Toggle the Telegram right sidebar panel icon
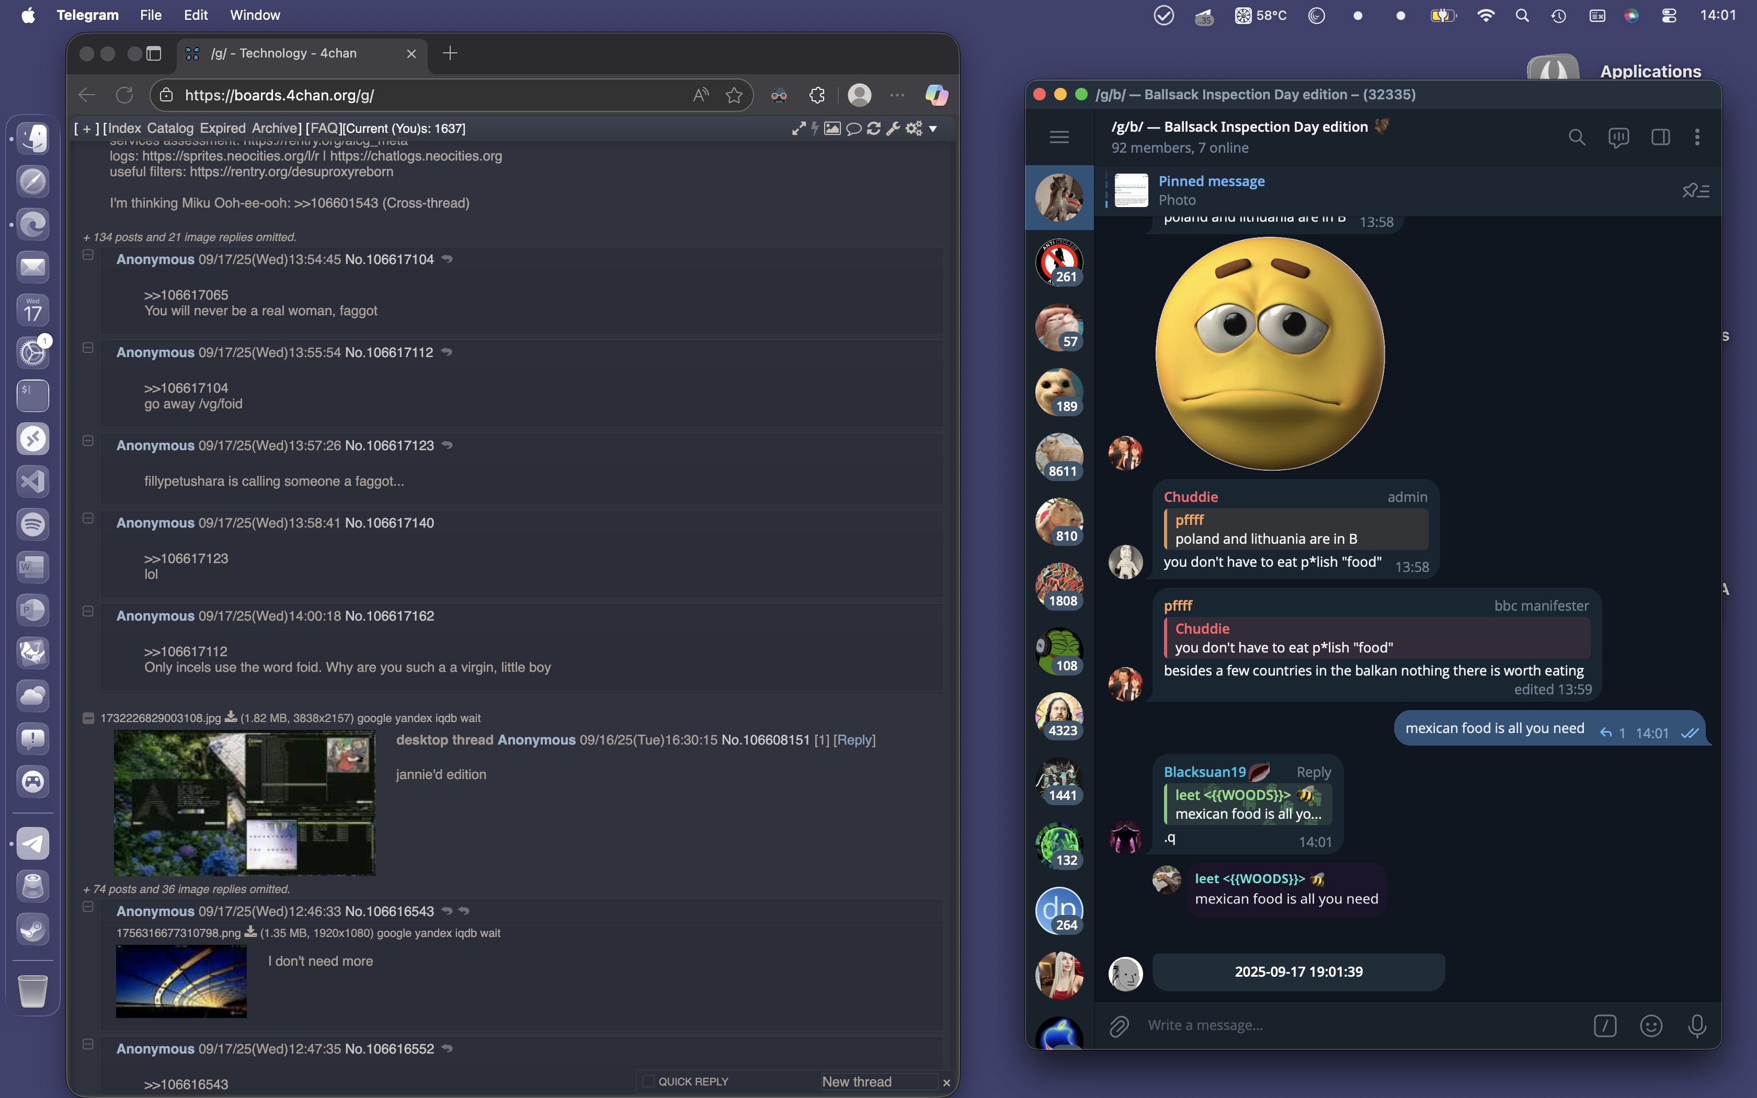 pos(1660,137)
